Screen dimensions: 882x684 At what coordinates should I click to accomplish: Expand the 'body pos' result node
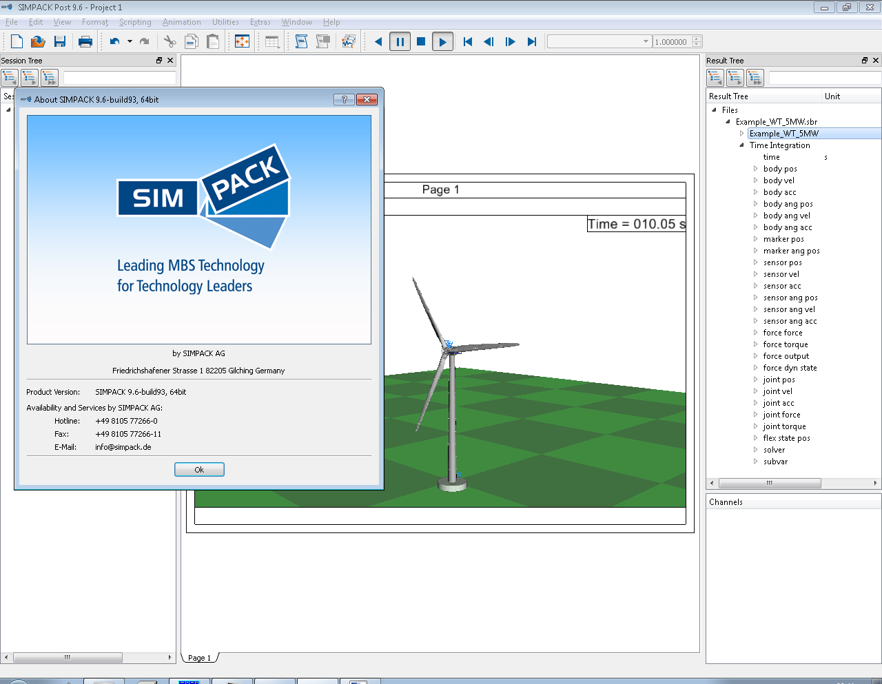755,169
